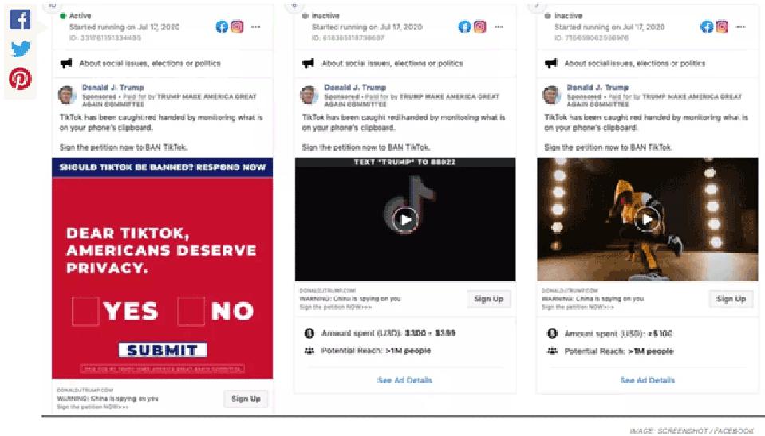Open the three-dot menu on the middle ad

pos(498,27)
